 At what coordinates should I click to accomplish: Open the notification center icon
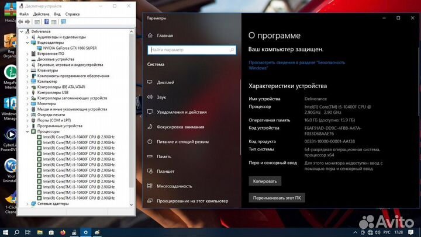411,232
